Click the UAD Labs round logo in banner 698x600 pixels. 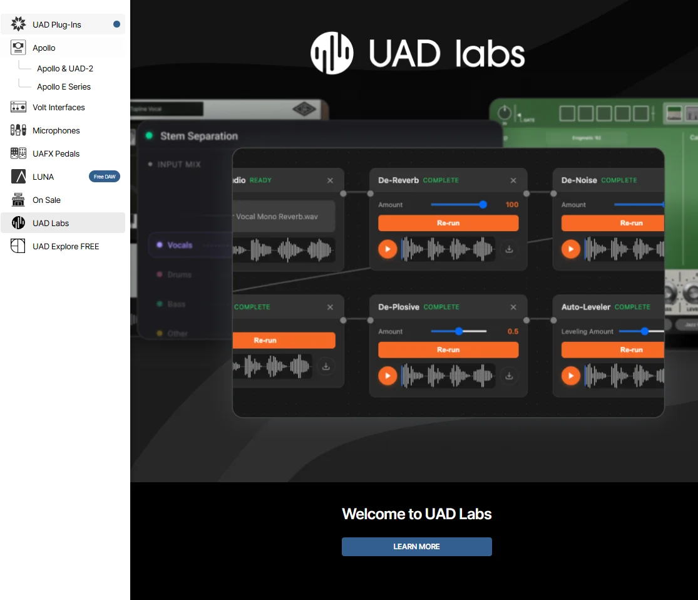tap(332, 53)
